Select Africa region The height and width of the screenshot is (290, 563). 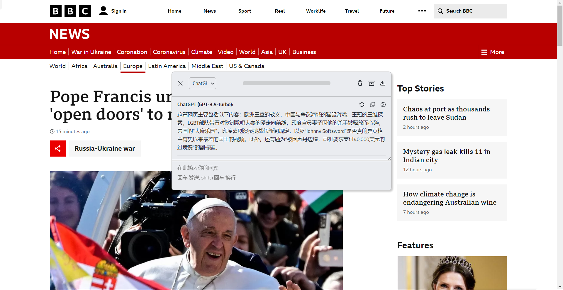click(79, 66)
